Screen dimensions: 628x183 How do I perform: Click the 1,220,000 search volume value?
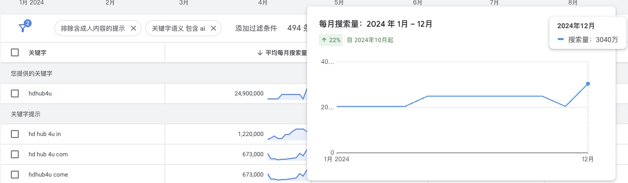pos(251,134)
